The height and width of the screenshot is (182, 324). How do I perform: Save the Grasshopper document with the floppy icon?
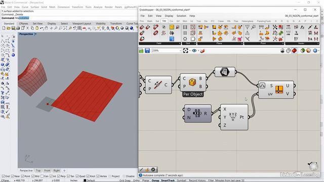[x=147, y=51]
